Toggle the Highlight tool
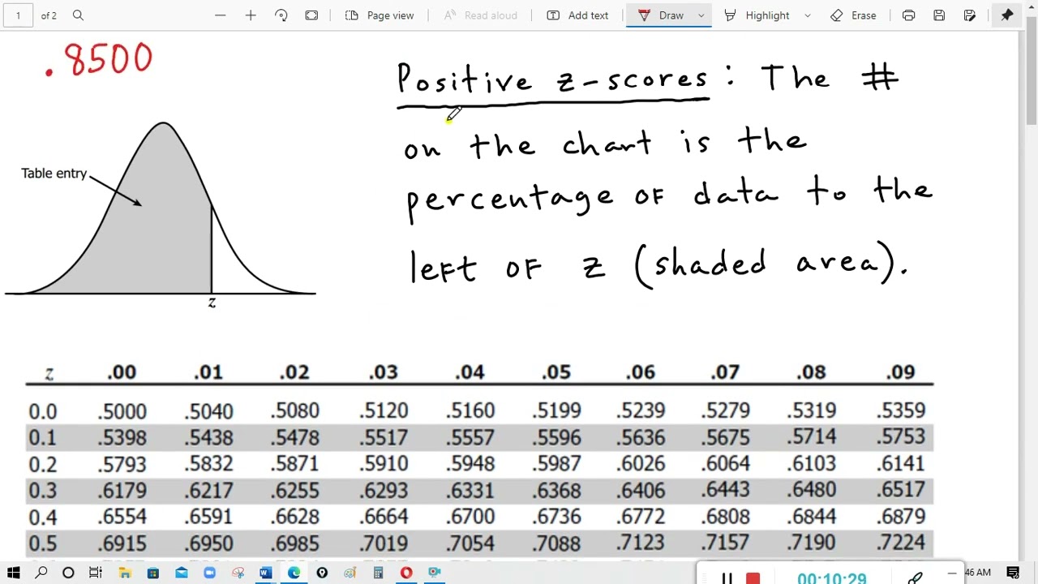1038x584 pixels. point(757,15)
